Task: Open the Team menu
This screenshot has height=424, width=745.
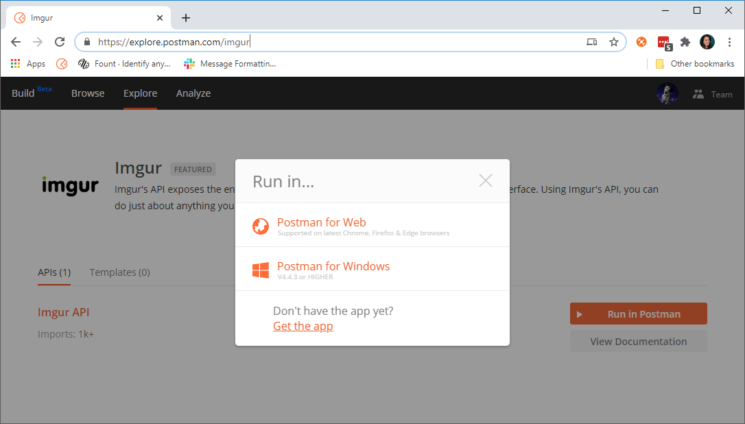Action: [713, 94]
